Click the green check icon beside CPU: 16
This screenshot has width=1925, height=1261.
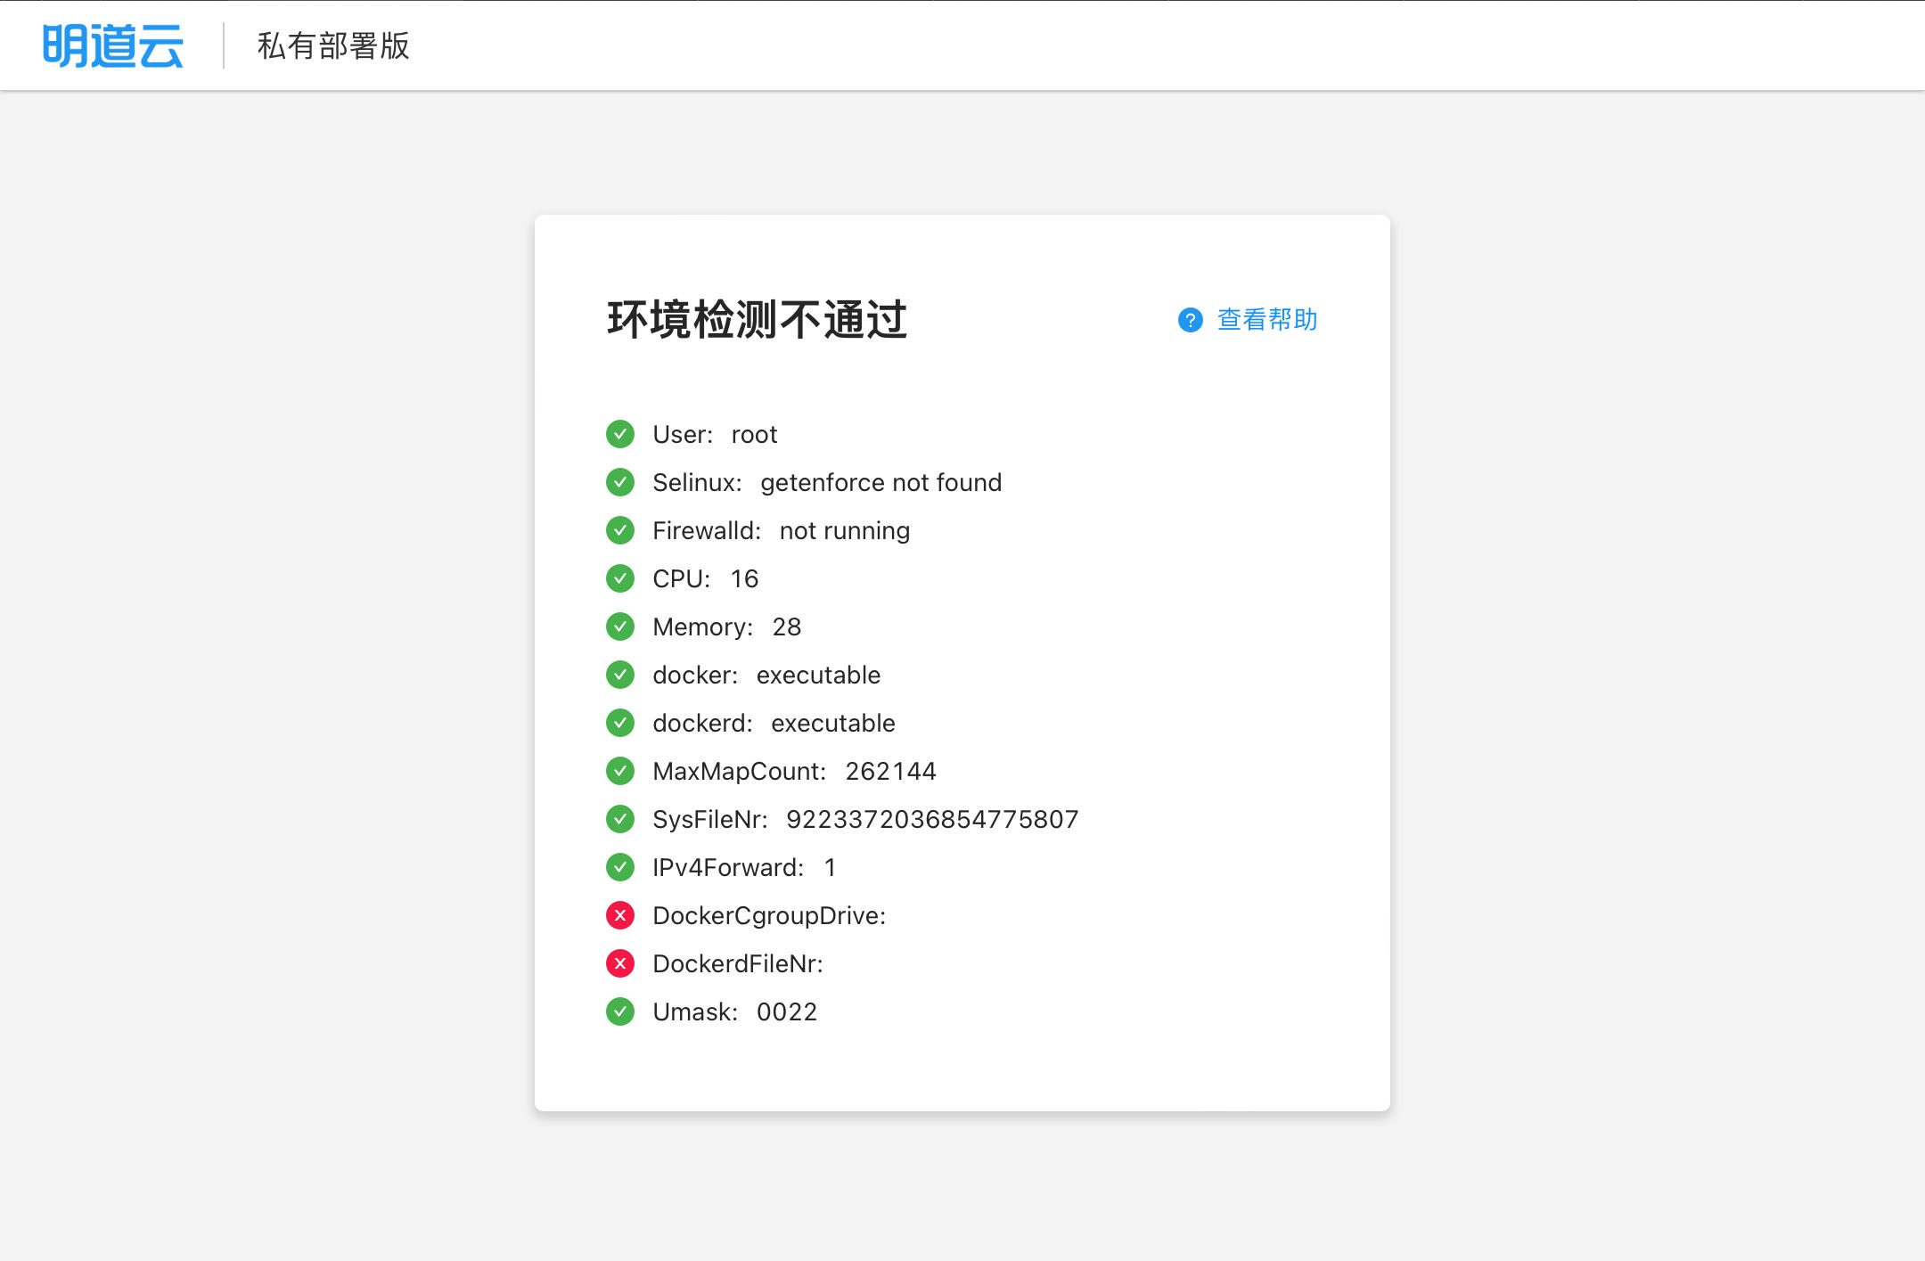tap(620, 578)
